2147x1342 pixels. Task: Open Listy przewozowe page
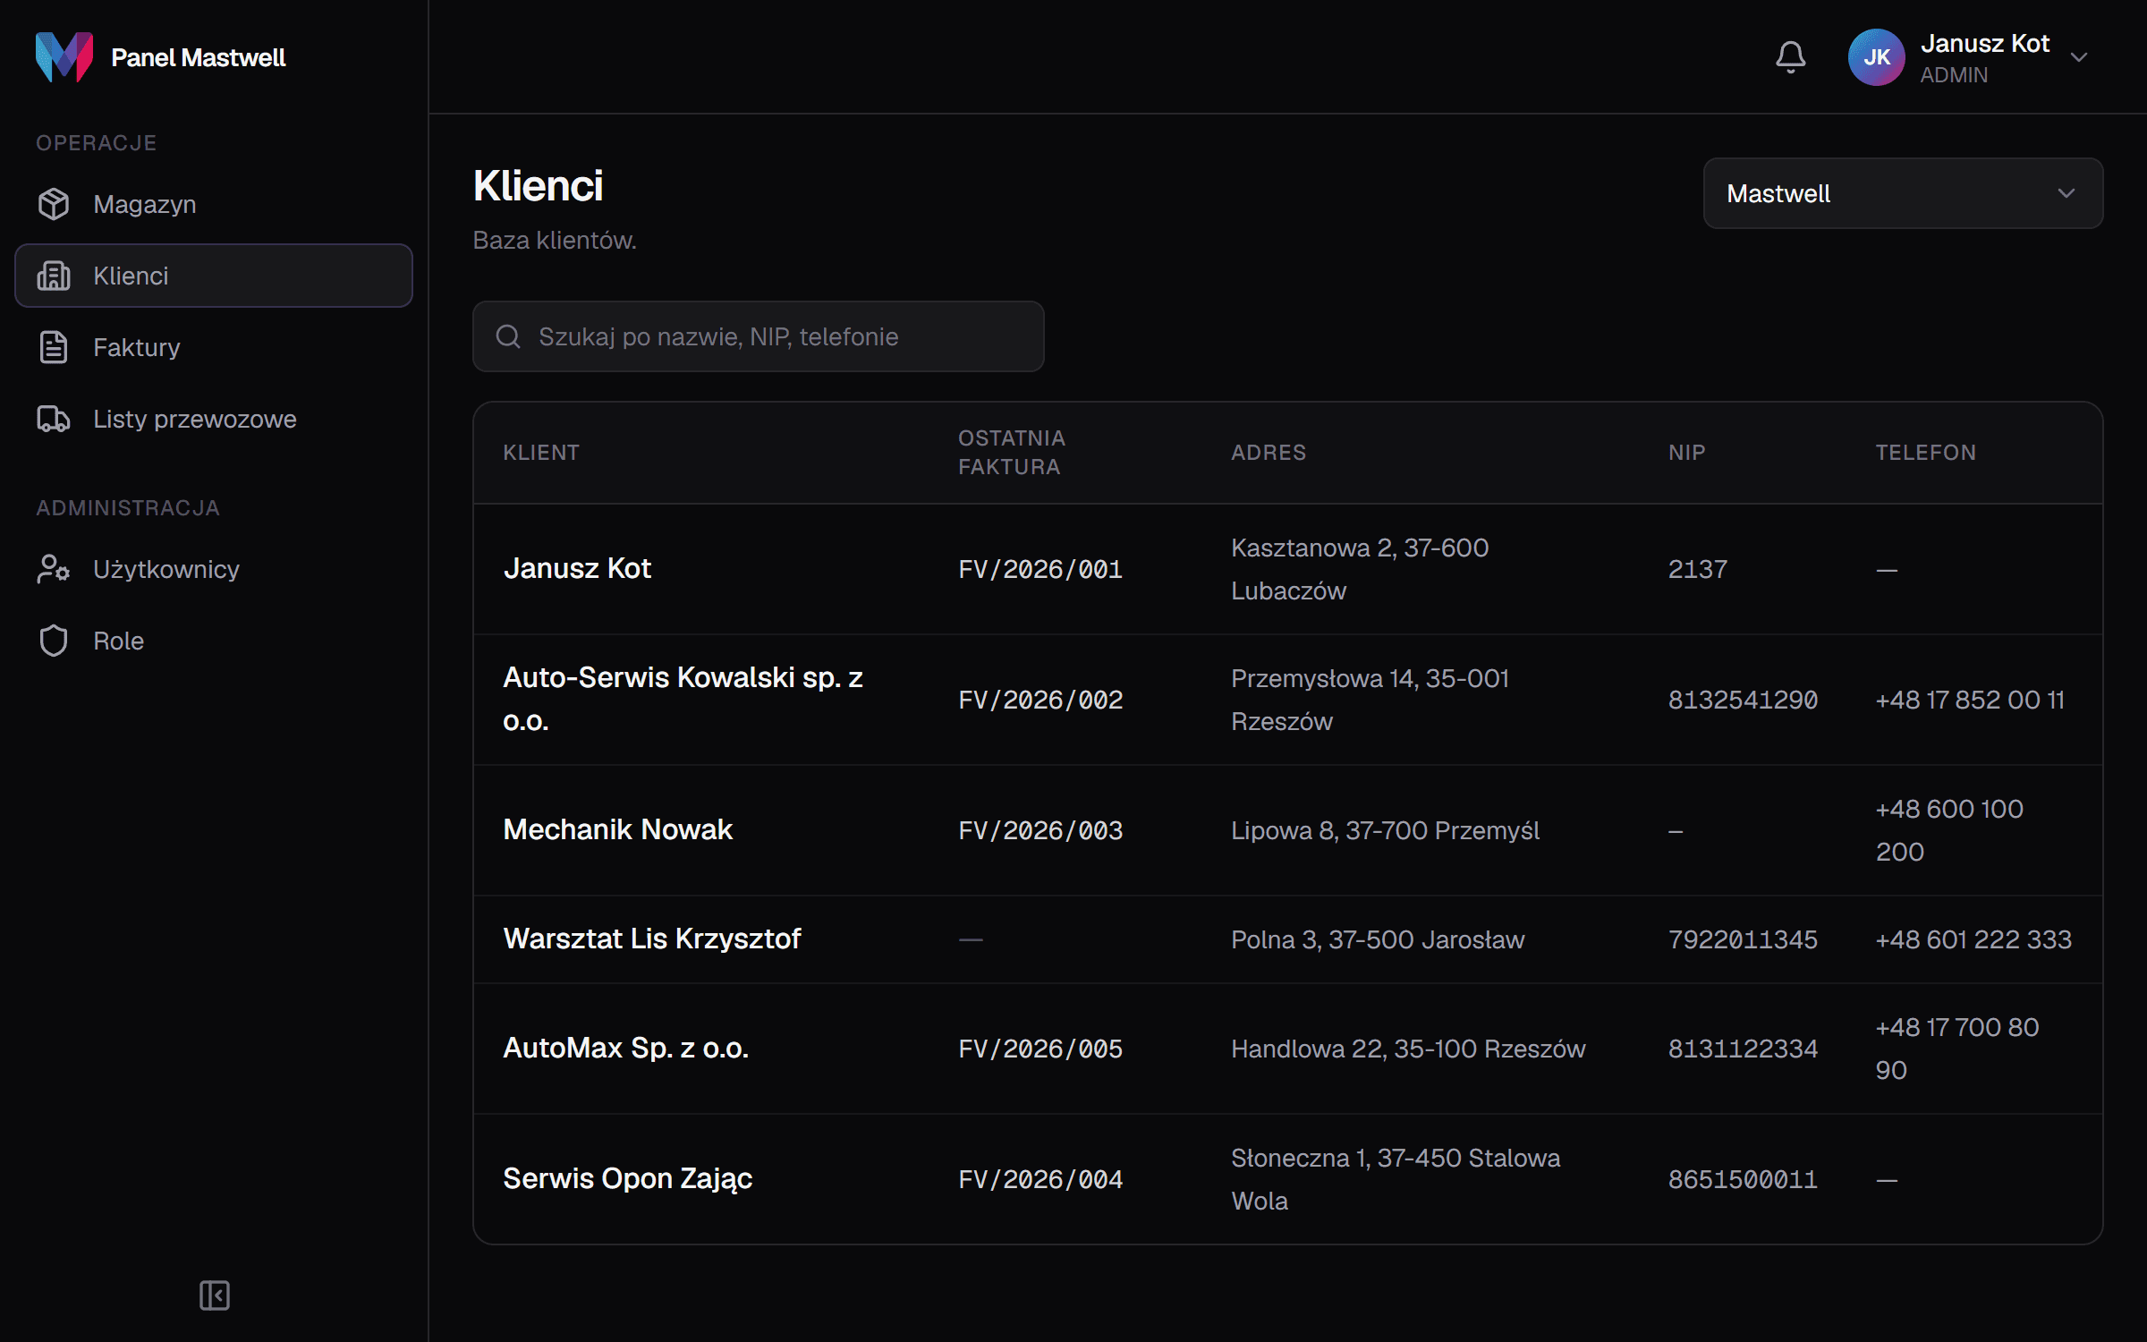coord(214,419)
